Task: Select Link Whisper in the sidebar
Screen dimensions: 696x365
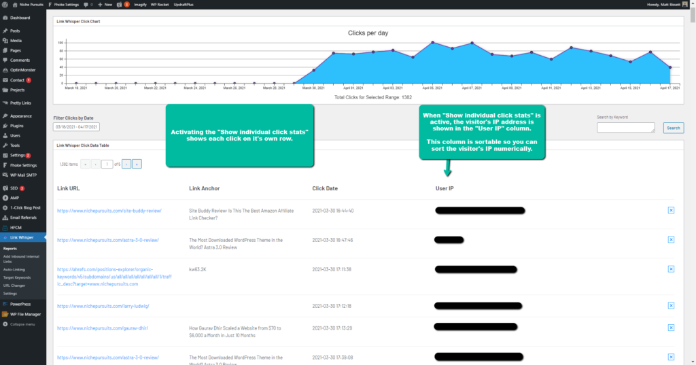Action: 22,238
